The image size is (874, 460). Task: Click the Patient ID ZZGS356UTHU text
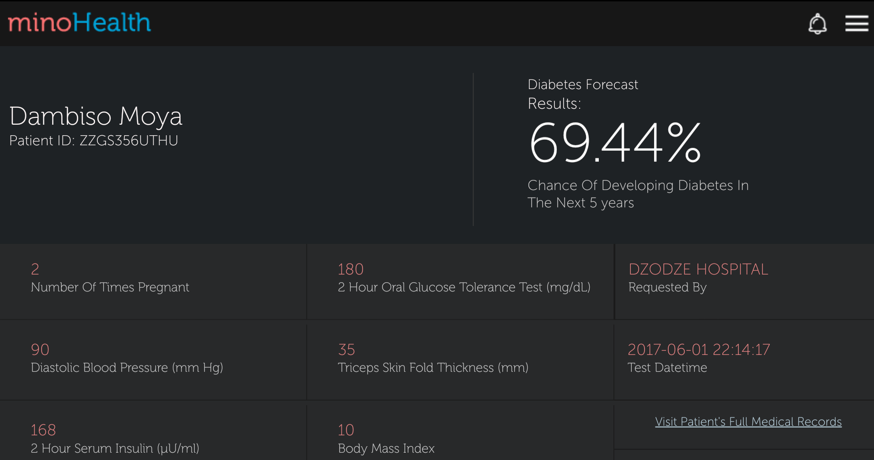(x=94, y=141)
